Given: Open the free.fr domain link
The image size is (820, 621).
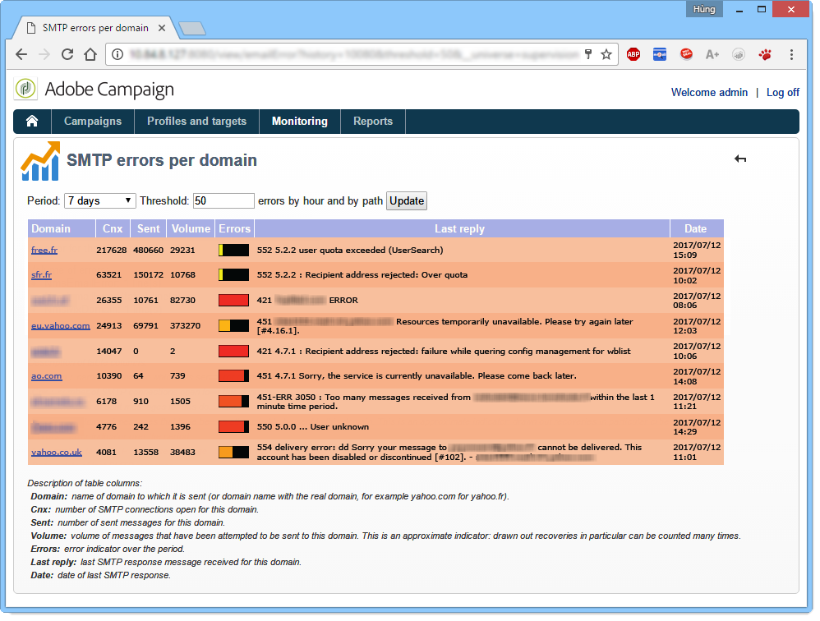Looking at the screenshot, I should pyautogui.click(x=44, y=250).
